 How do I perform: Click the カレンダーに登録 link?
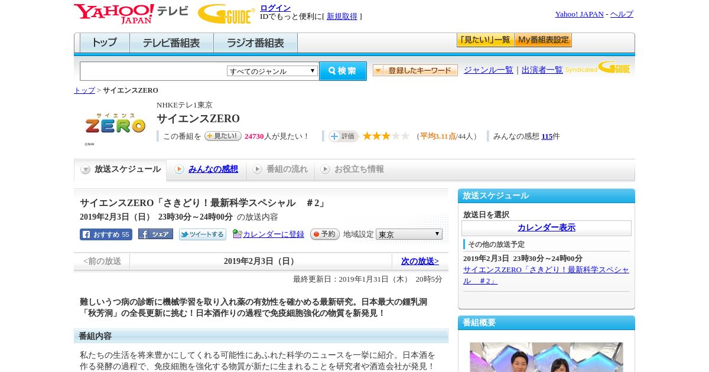[x=274, y=234]
